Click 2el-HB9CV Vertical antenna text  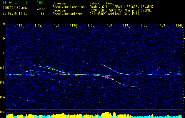click(114, 14)
